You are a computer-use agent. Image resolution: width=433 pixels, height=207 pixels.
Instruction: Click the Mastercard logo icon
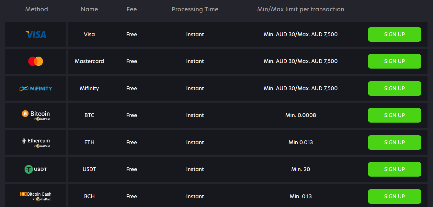tap(36, 61)
